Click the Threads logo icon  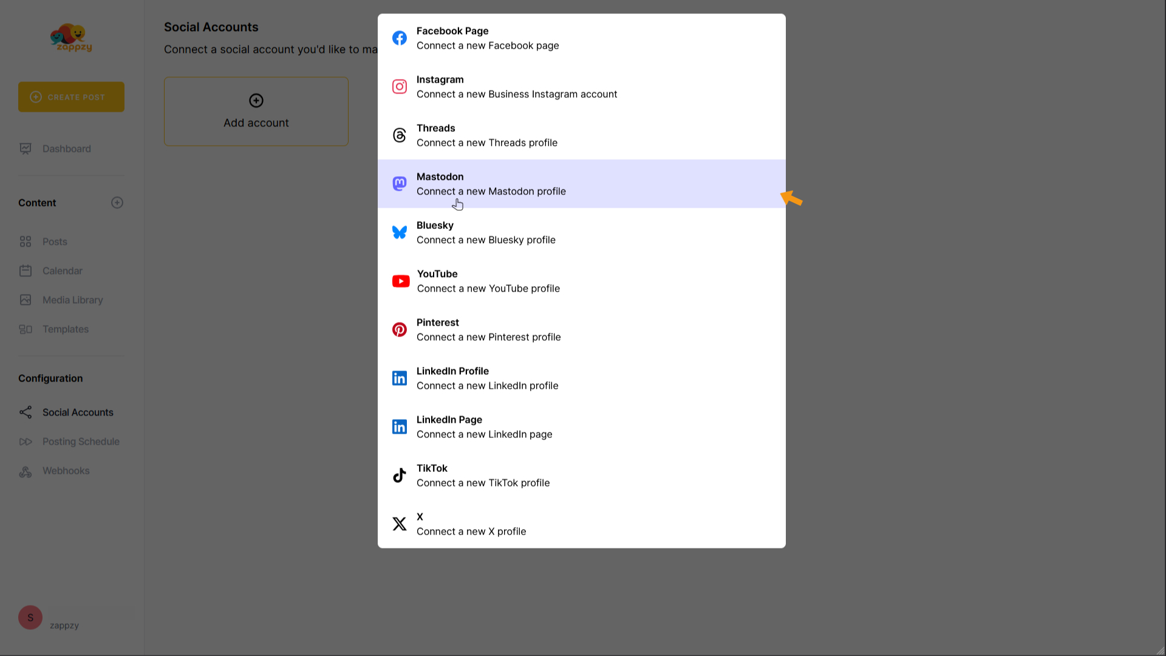(x=400, y=135)
